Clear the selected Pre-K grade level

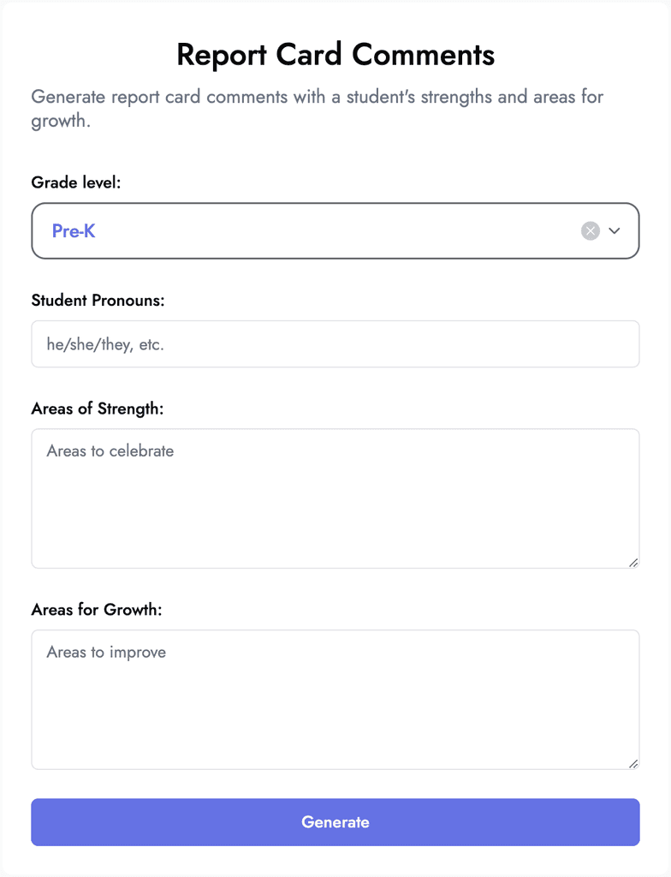pos(589,230)
